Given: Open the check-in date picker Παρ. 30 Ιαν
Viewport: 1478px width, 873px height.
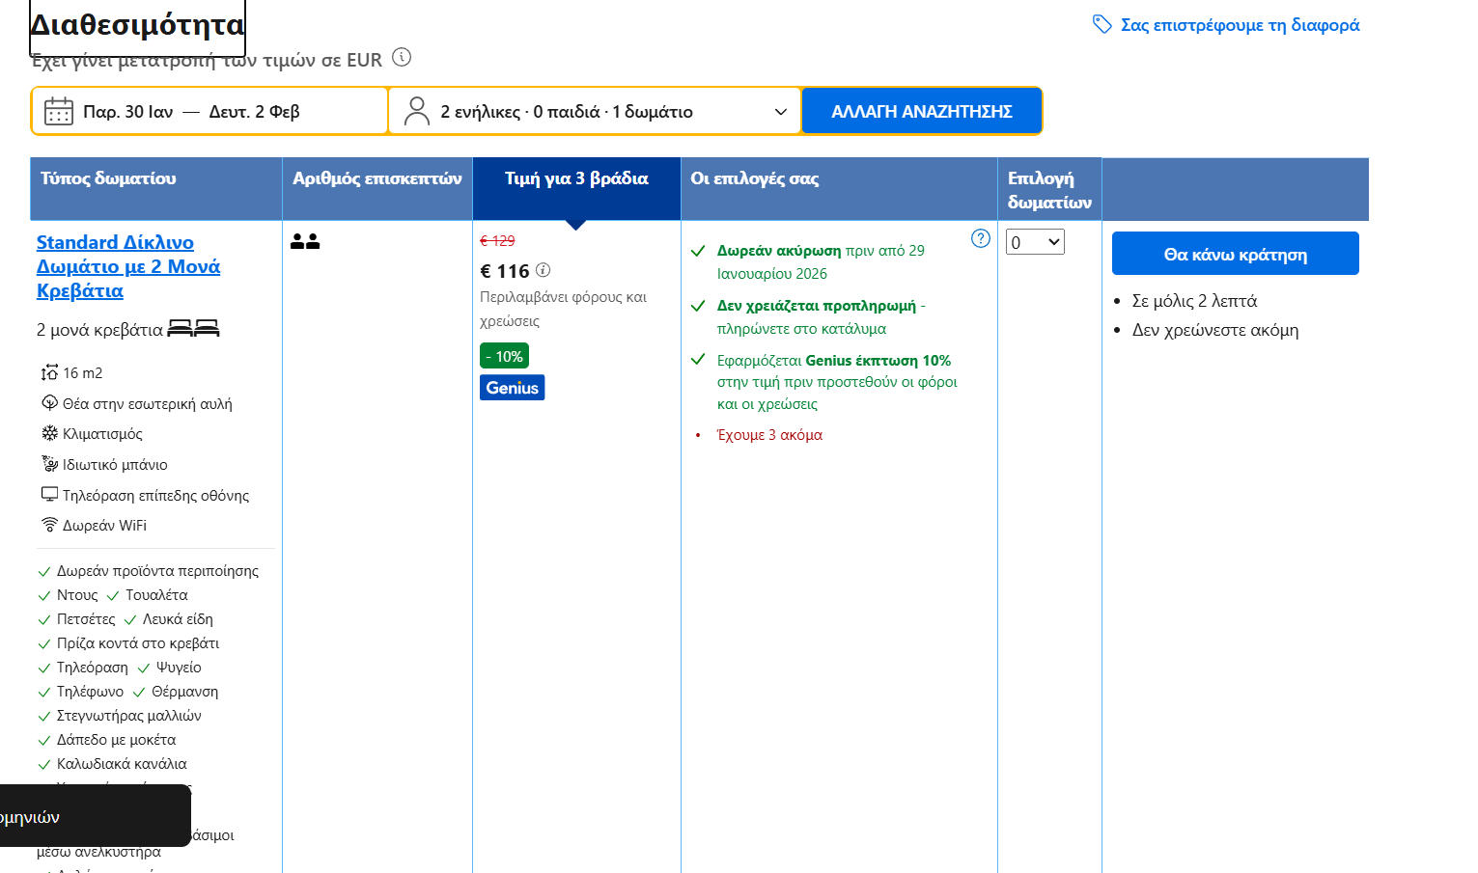Looking at the screenshot, I should coord(128,112).
